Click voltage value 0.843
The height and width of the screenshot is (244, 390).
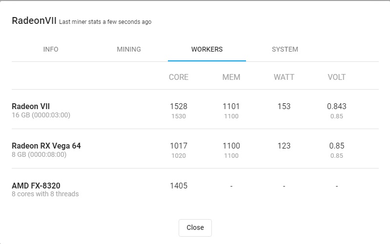(x=337, y=106)
